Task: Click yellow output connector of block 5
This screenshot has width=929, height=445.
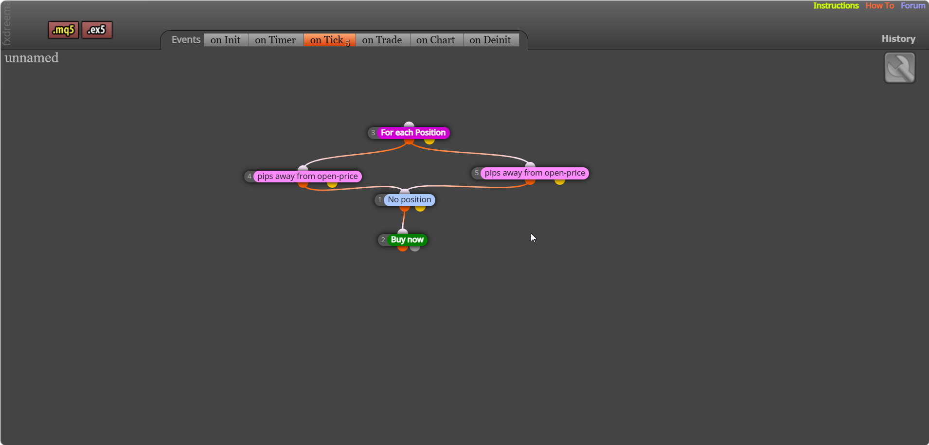Action: tap(560, 181)
